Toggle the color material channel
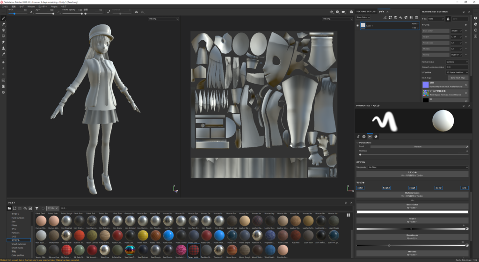The height and width of the screenshot is (262, 479). point(360,188)
